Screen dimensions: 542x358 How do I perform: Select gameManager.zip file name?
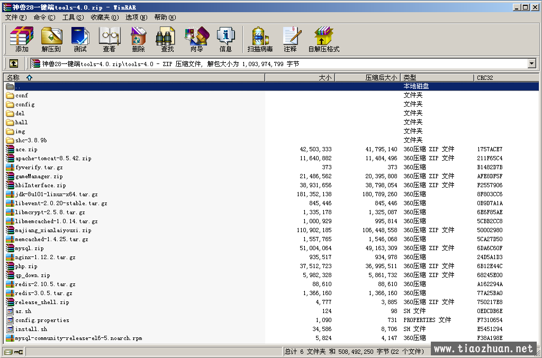point(39,176)
